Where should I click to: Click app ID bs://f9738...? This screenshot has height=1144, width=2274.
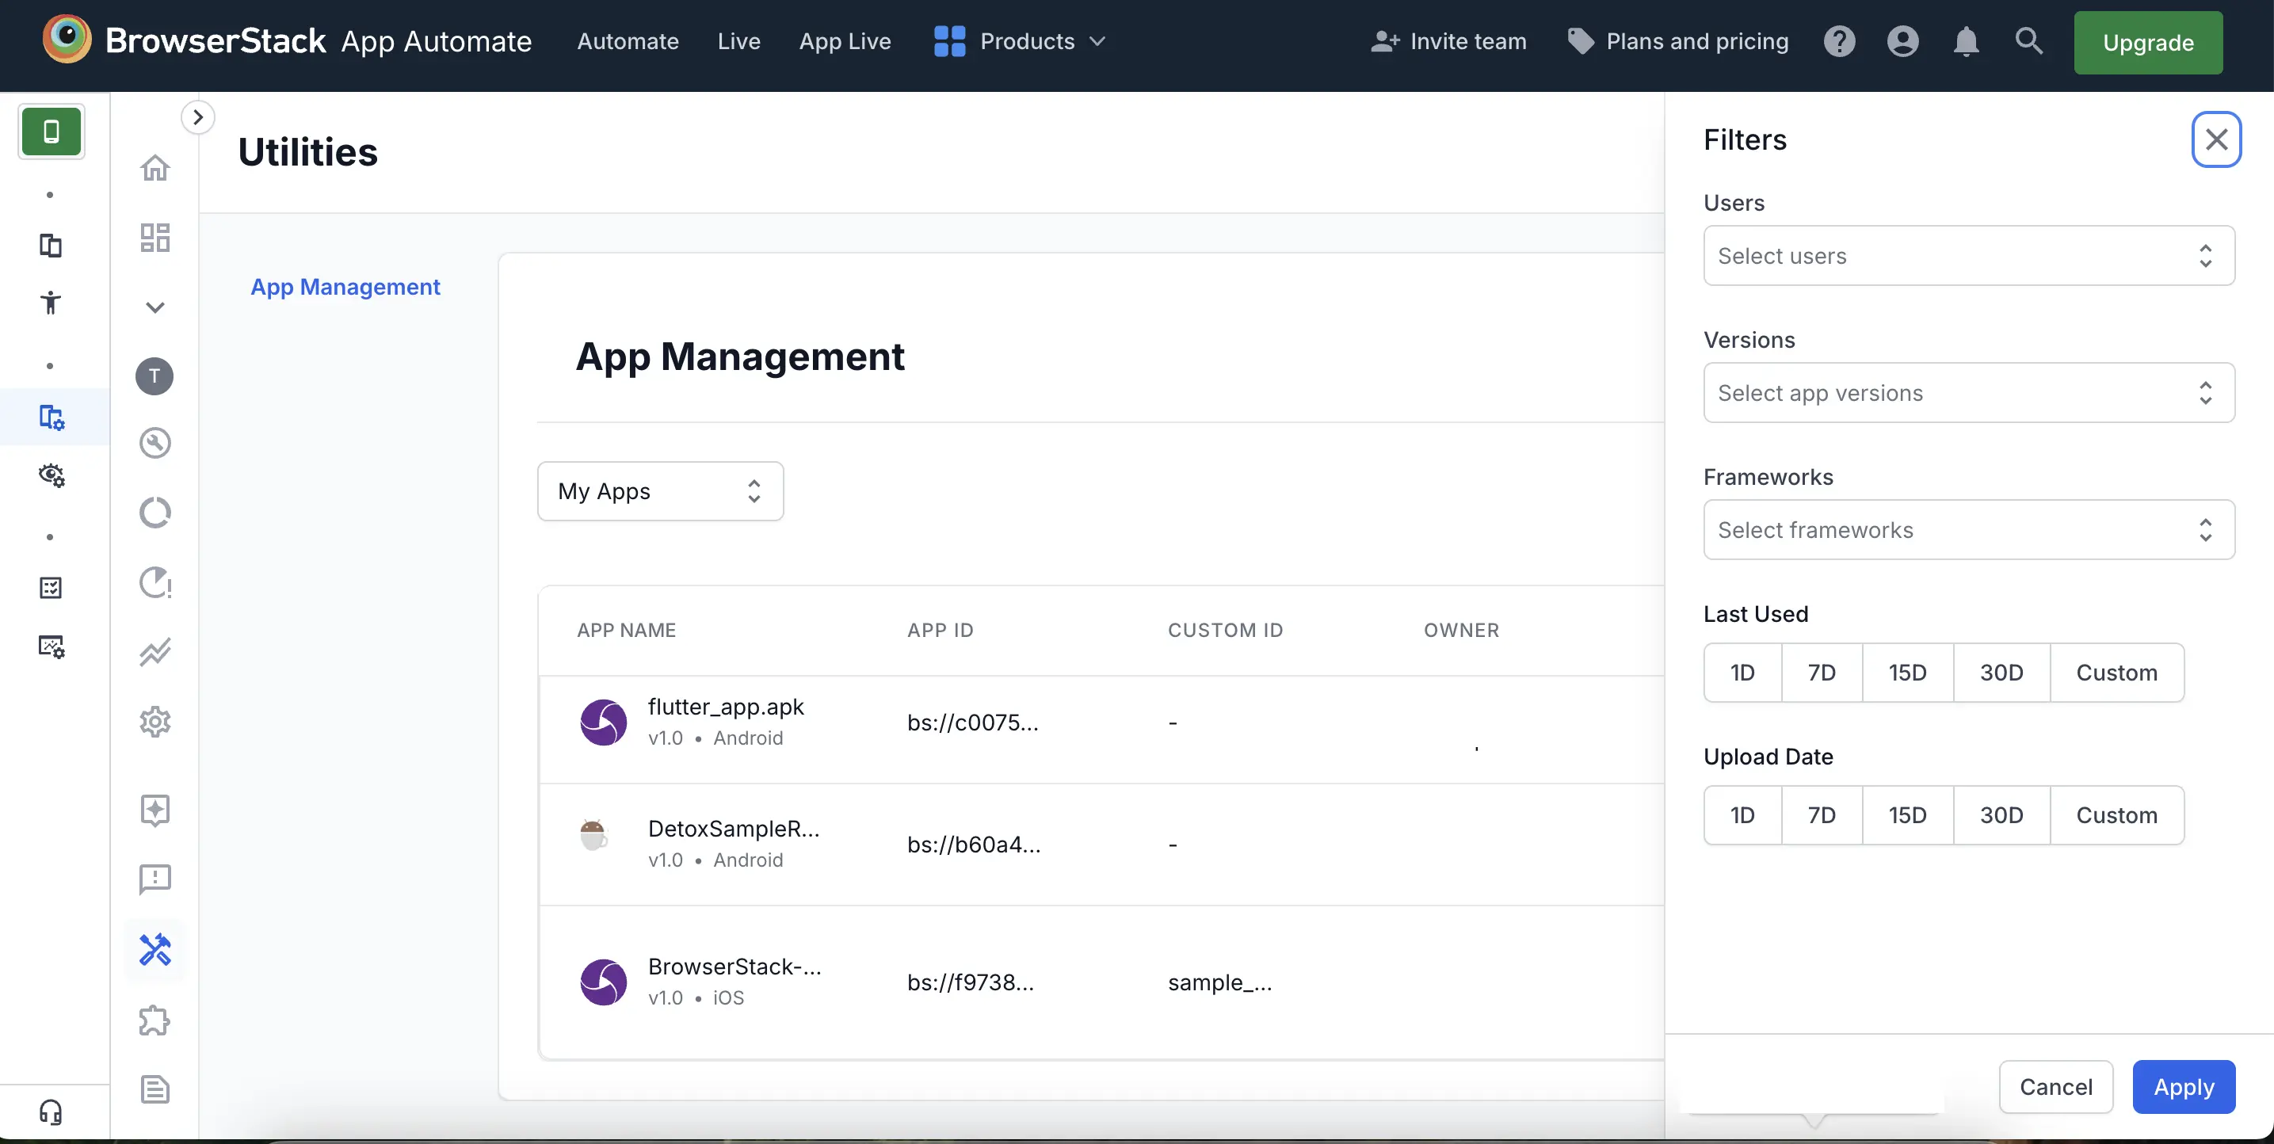point(970,982)
